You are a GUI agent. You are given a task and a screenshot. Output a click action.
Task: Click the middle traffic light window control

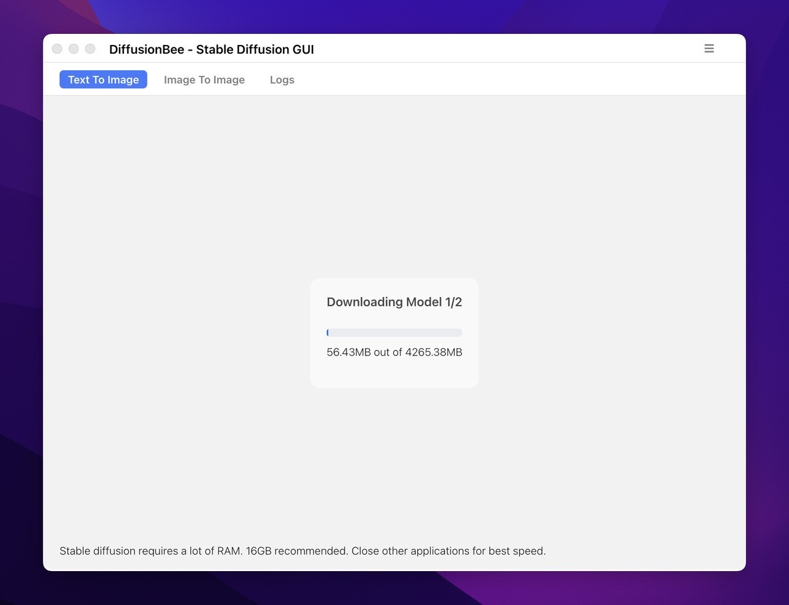pyautogui.click(x=73, y=49)
